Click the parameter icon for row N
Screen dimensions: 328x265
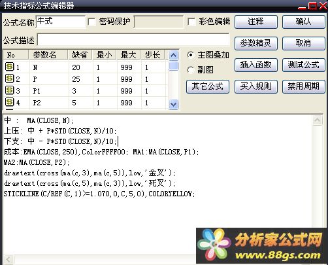click(9, 67)
